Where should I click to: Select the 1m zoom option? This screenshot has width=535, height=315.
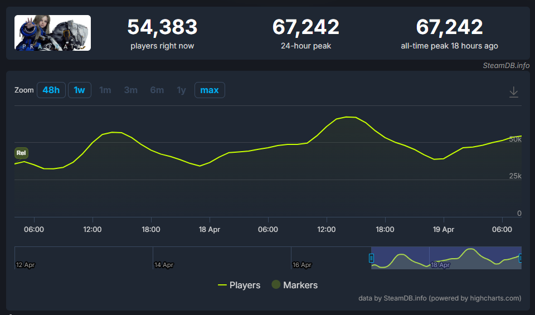click(105, 90)
